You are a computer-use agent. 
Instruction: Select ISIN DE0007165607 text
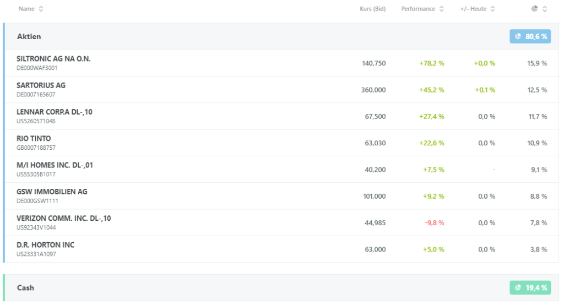coord(36,95)
